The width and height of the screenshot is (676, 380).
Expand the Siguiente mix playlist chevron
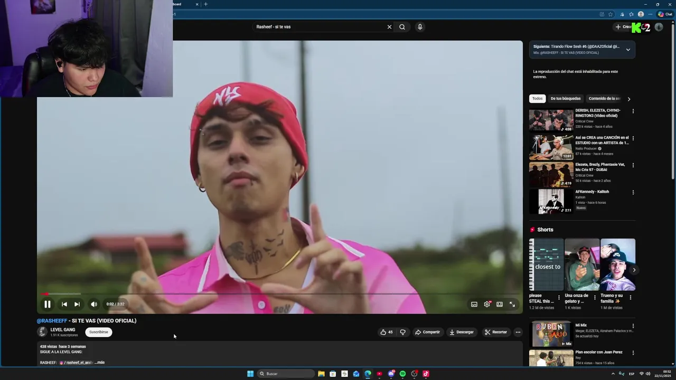pyautogui.click(x=628, y=50)
